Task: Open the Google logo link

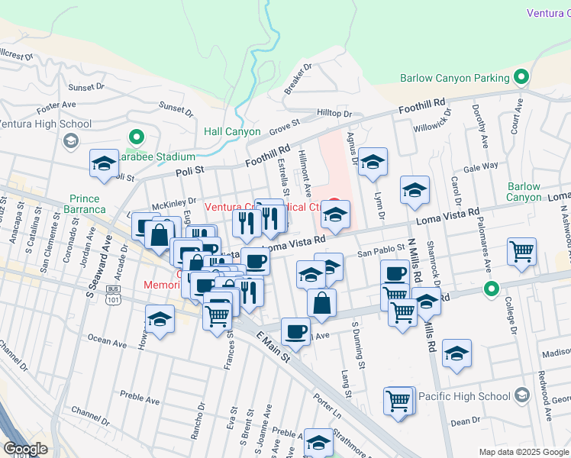Action: [x=25, y=449]
